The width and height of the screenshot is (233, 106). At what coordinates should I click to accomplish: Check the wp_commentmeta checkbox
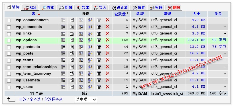pos(9,20)
